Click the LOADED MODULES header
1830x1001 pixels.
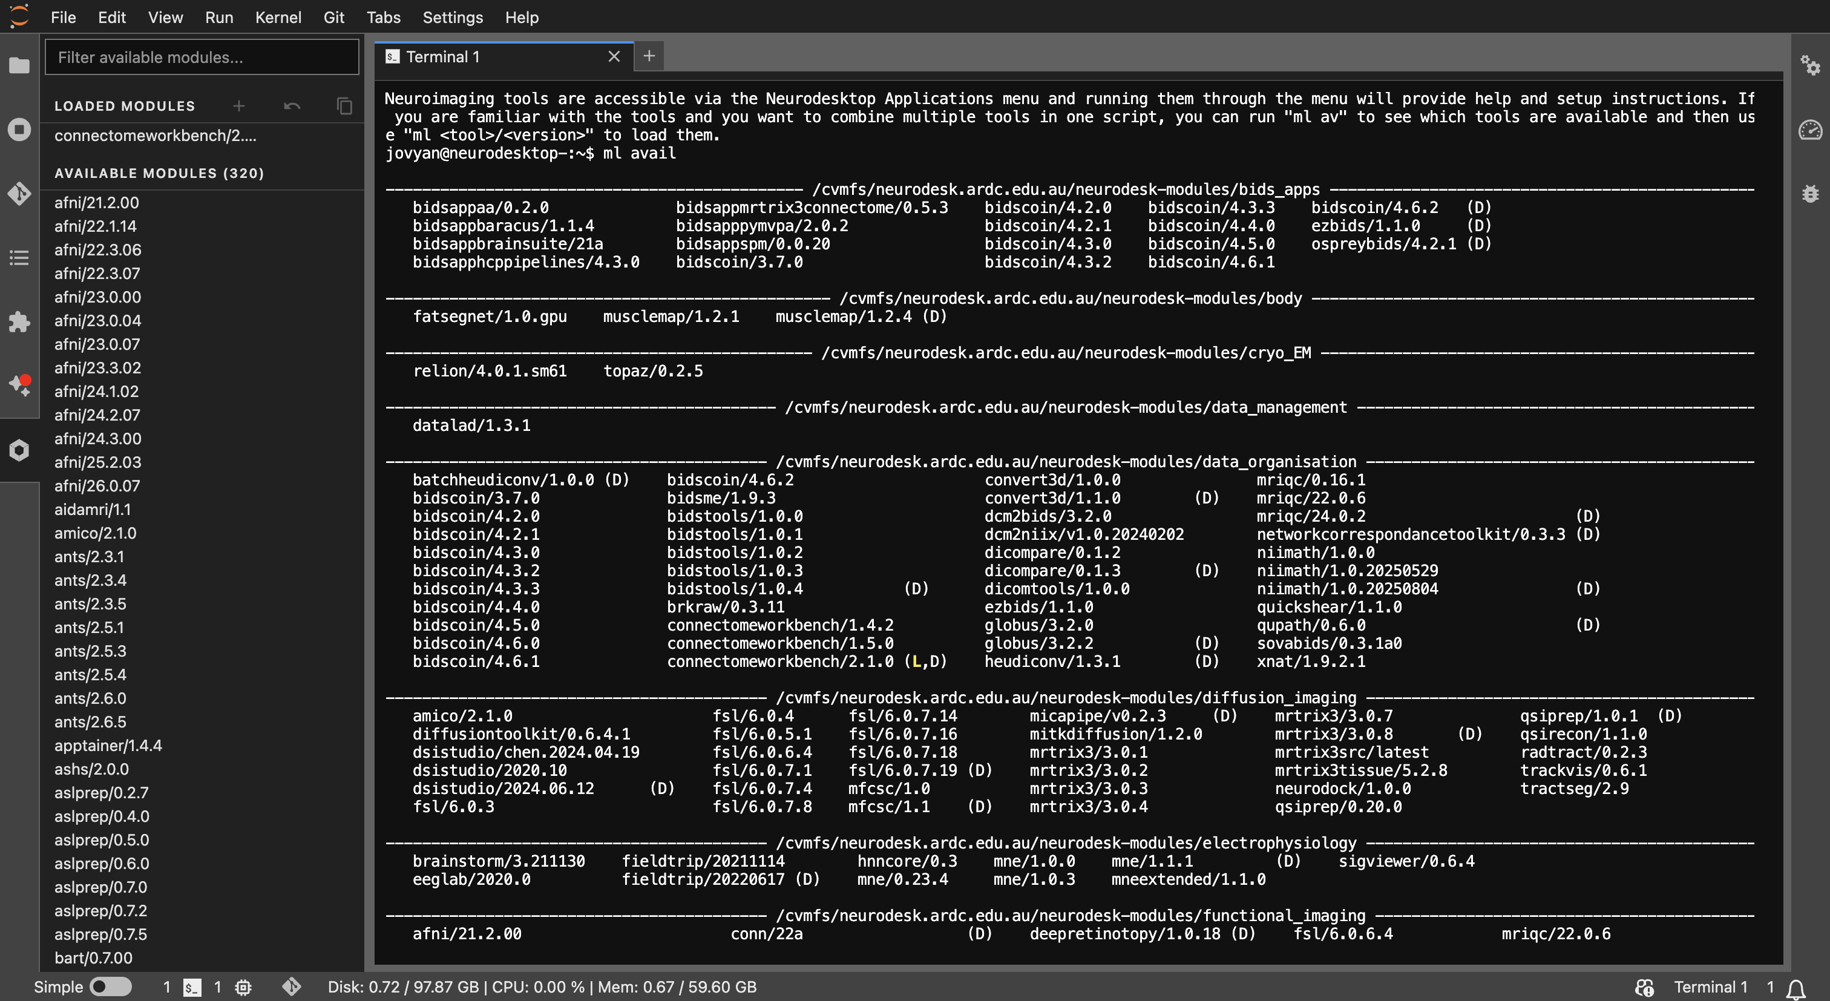pyautogui.click(x=124, y=106)
